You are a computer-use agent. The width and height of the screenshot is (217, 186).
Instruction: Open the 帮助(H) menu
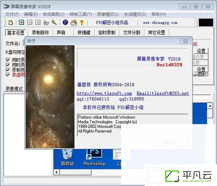click(159, 14)
